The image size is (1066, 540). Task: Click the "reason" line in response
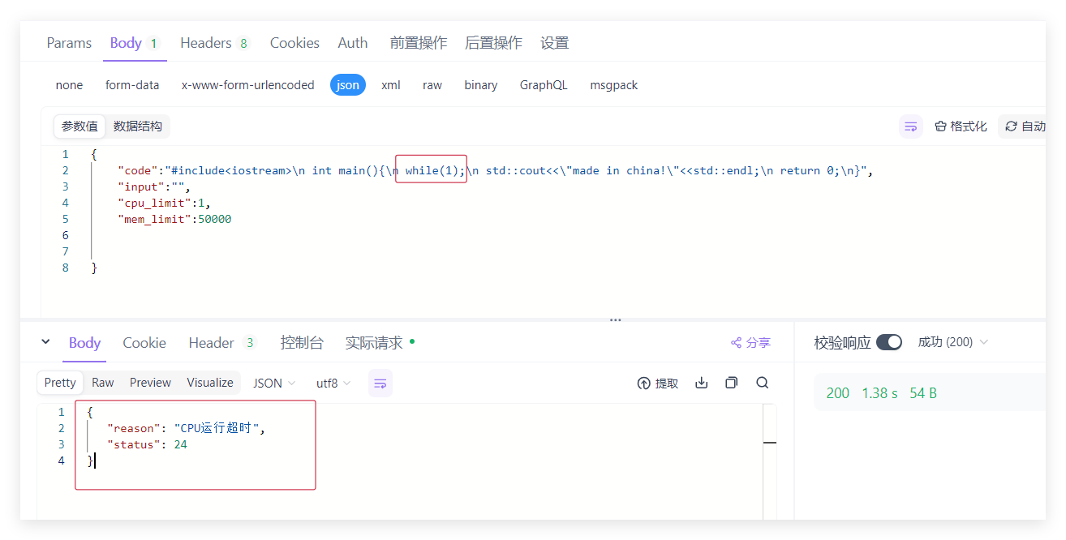coord(187,428)
